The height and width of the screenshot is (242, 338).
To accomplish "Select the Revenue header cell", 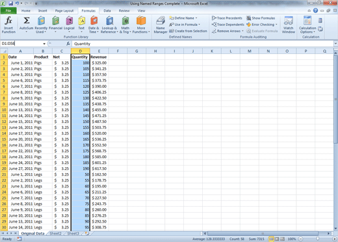I will click(x=99, y=57).
